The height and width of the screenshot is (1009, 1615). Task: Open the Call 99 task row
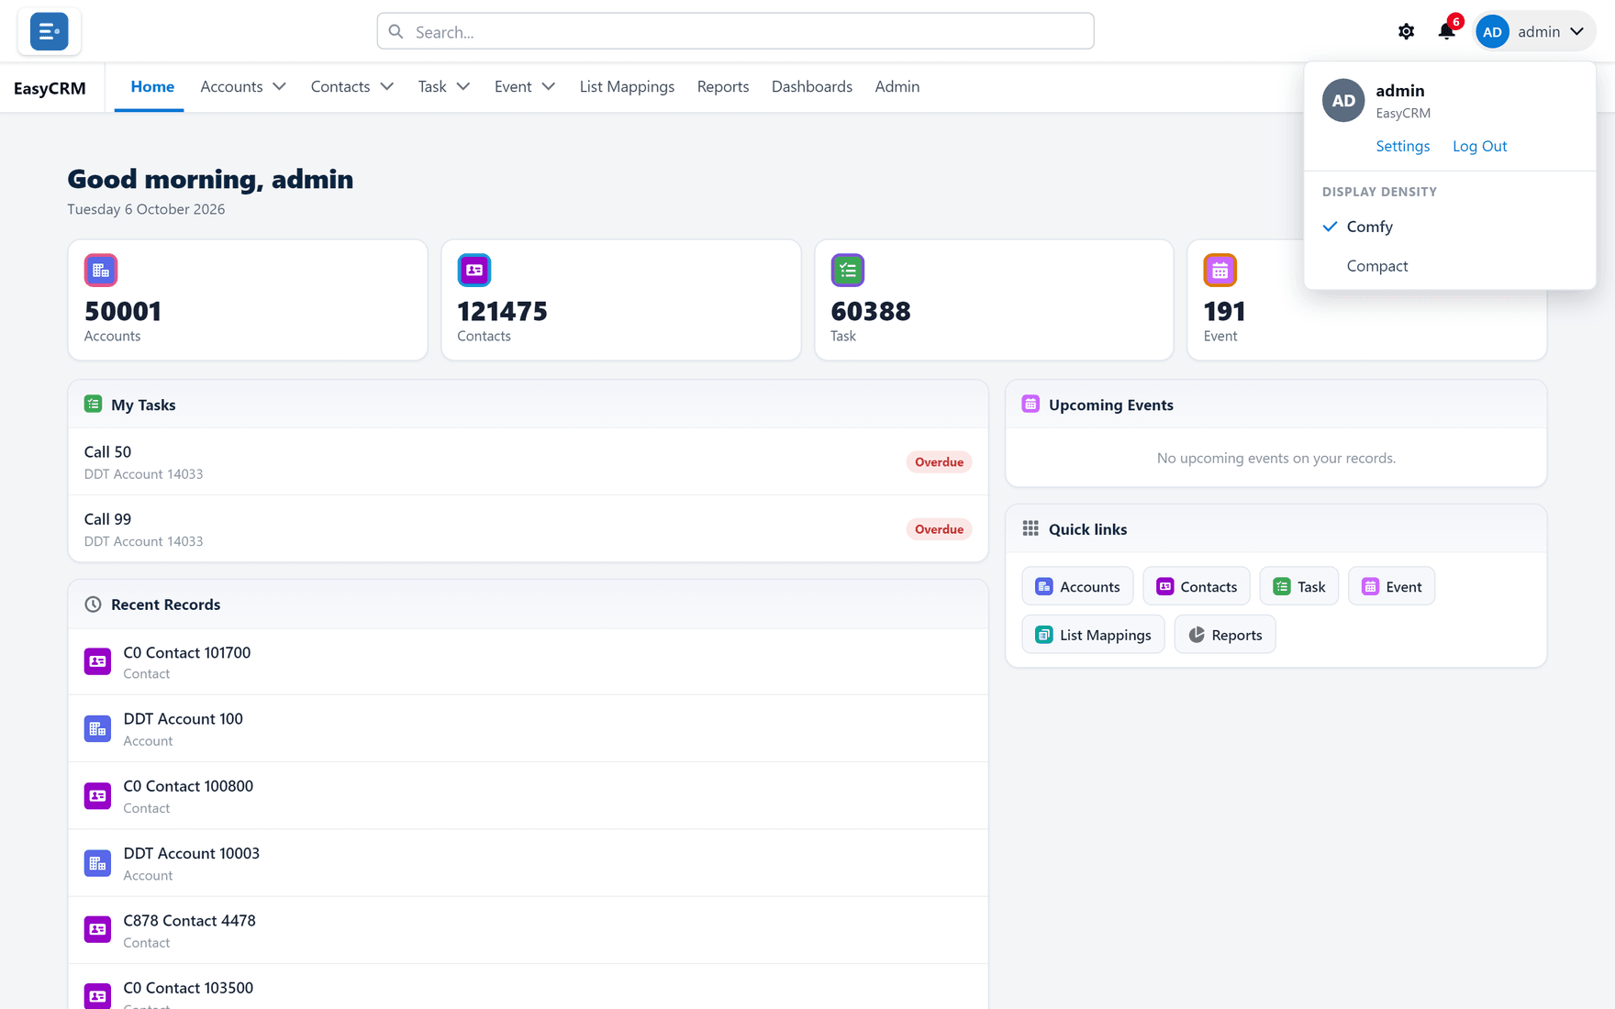528,529
